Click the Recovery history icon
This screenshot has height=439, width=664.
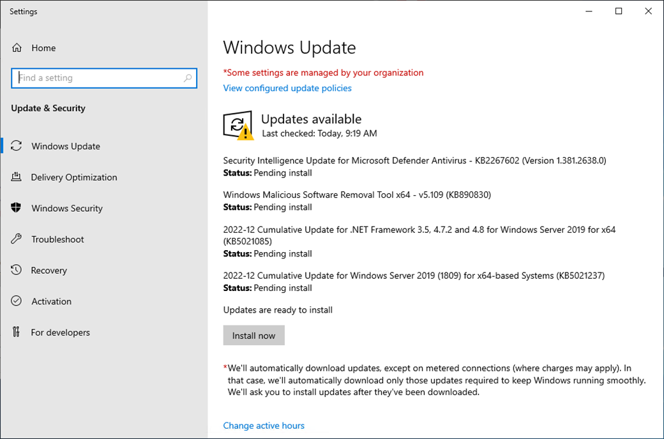[x=17, y=271]
